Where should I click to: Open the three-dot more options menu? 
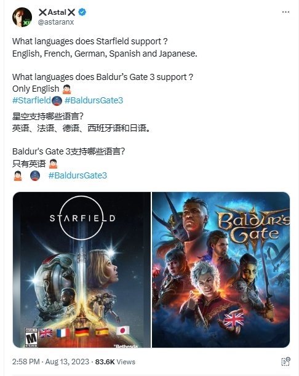pos(285,12)
